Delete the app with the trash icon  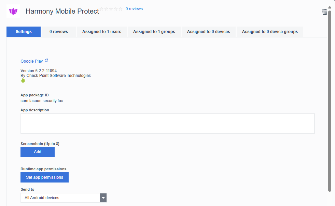324,12
